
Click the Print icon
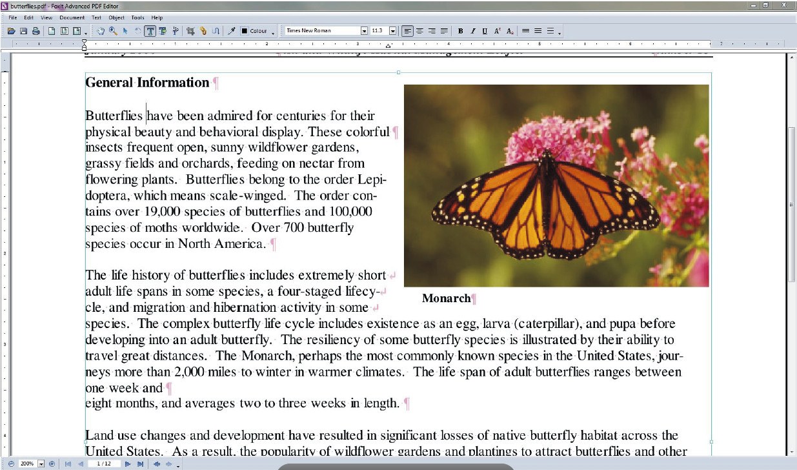36,31
